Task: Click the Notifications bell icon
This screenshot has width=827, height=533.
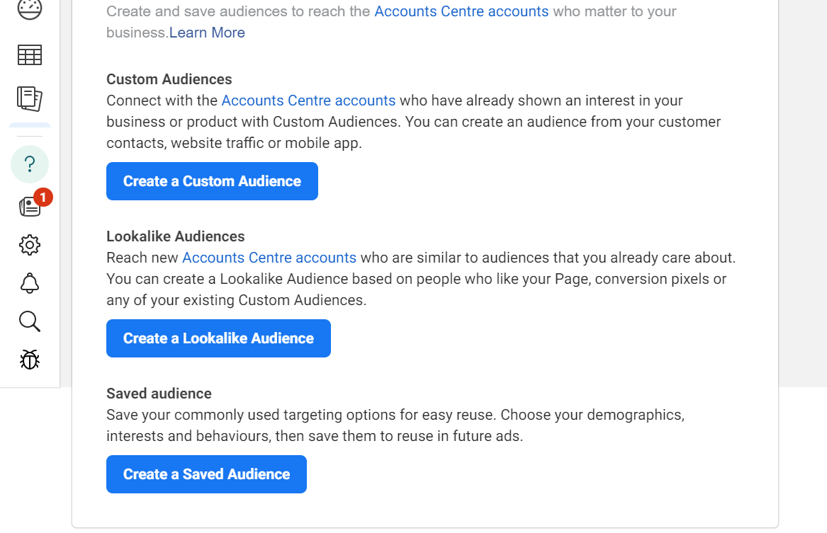Action: [29, 283]
